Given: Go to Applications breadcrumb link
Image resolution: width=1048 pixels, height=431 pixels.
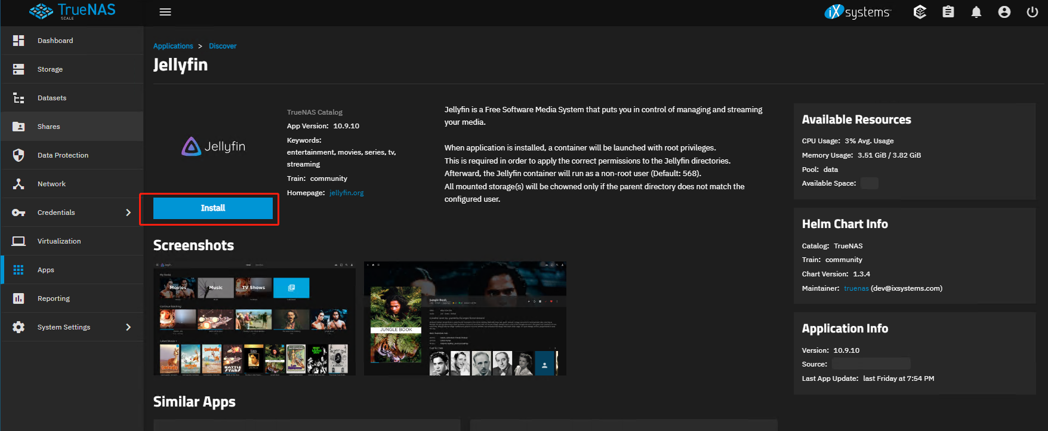Looking at the screenshot, I should [x=173, y=46].
